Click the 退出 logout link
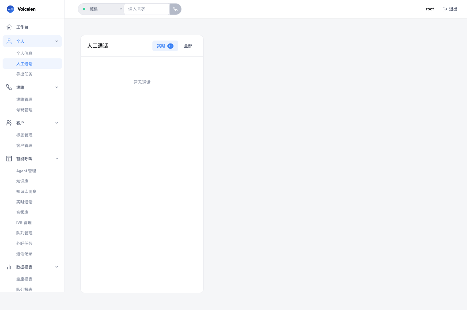467x310 pixels. (x=450, y=9)
